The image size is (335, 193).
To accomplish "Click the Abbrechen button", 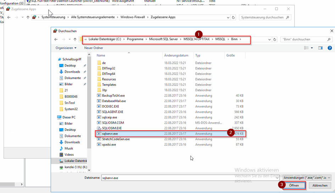I will [x=320, y=186].
